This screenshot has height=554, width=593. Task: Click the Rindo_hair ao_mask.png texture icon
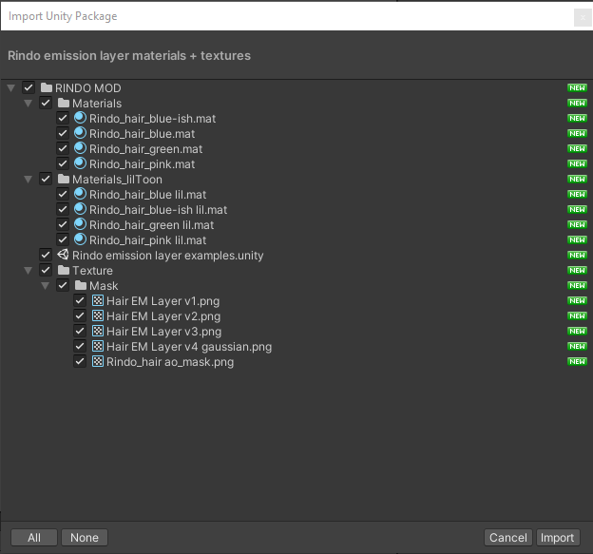tap(98, 361)
